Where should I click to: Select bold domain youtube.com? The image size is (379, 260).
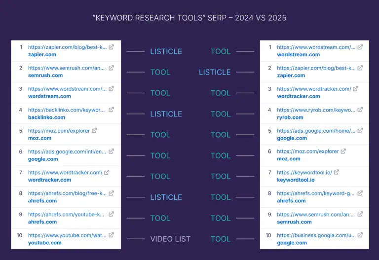click(45, 243)
